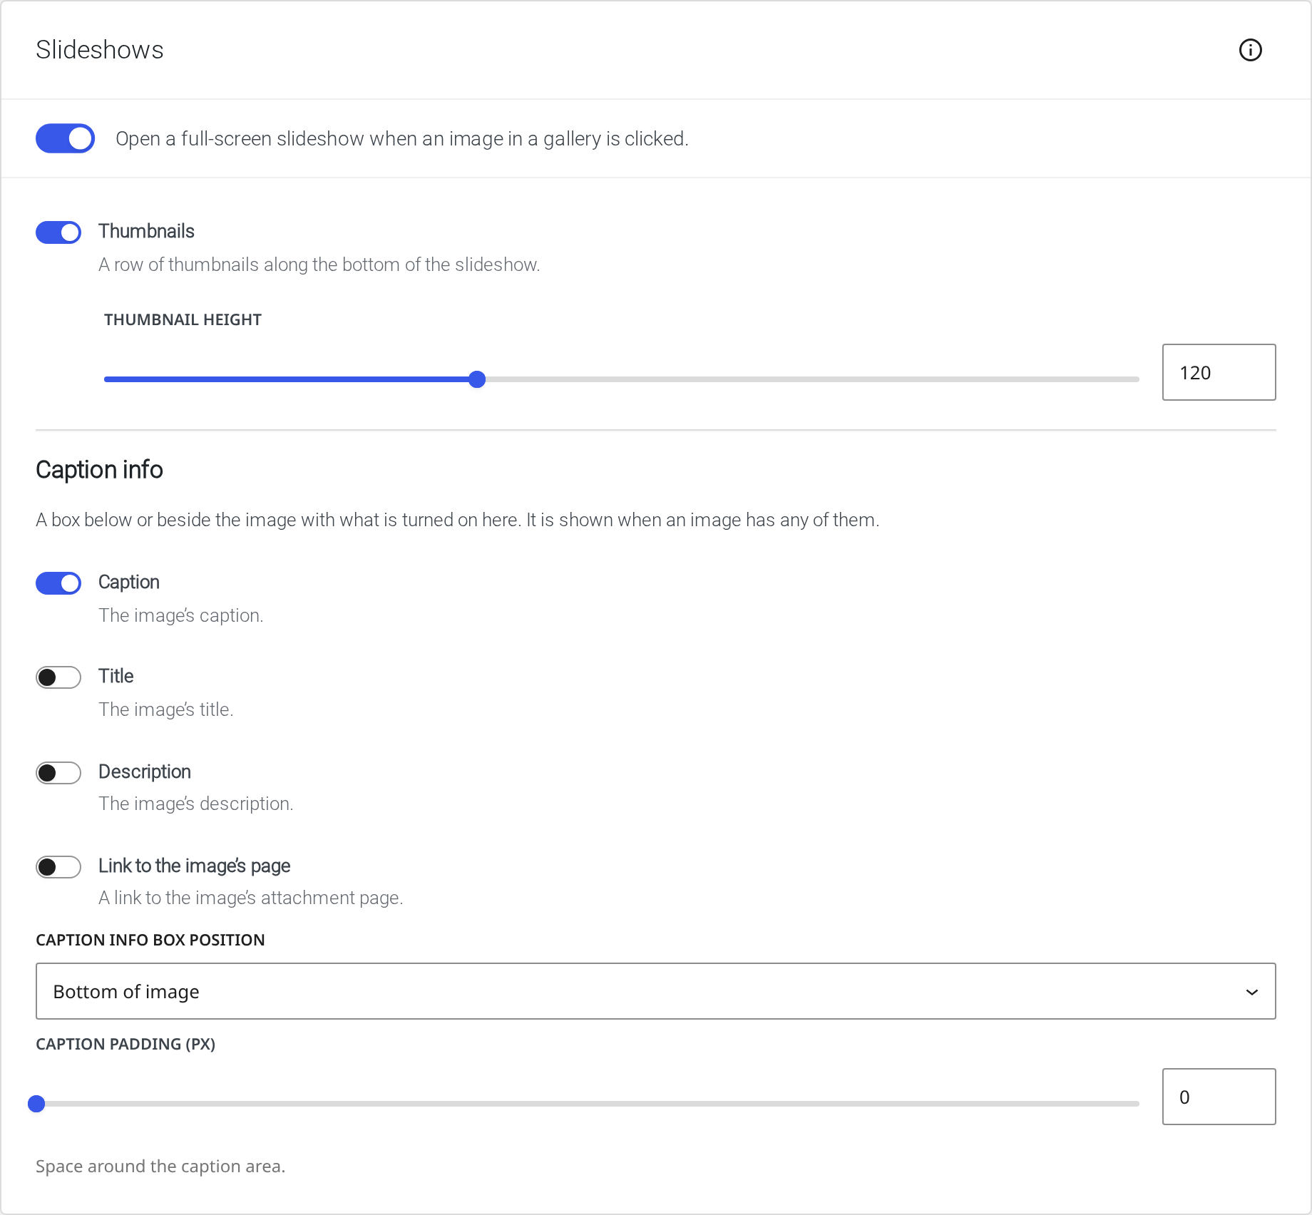Click the 'CAPTION INFO BOX POSITION' label
Screen dimensions: 1312x1215
tap(150, 940)
